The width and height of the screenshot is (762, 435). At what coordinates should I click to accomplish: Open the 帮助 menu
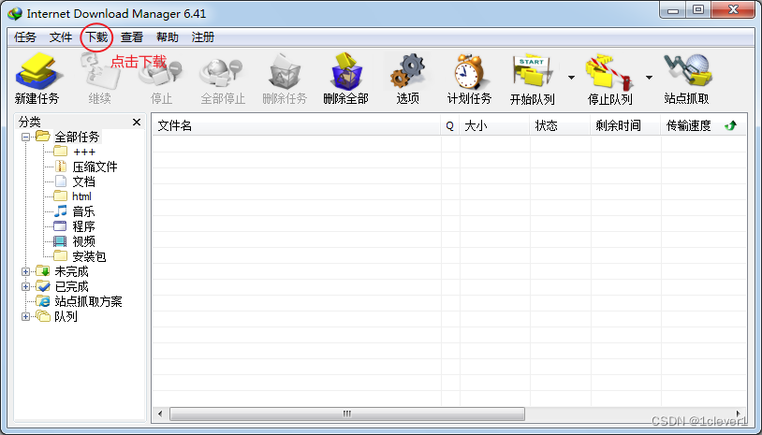tap(168, 37)
